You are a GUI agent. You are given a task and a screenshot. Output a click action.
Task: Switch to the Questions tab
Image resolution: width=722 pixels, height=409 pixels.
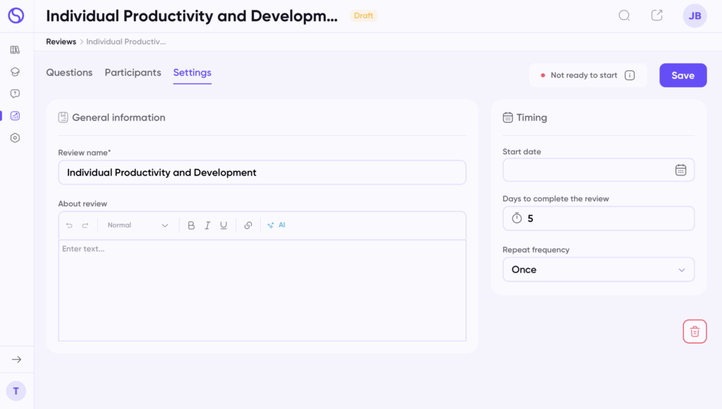click(69, 73)
